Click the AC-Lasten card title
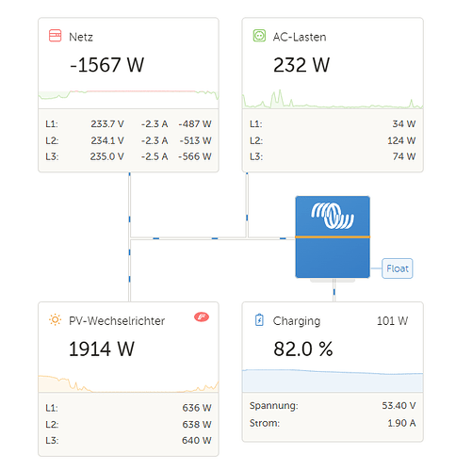This screenshot has height=471, width=456. [x=300, y=37]
